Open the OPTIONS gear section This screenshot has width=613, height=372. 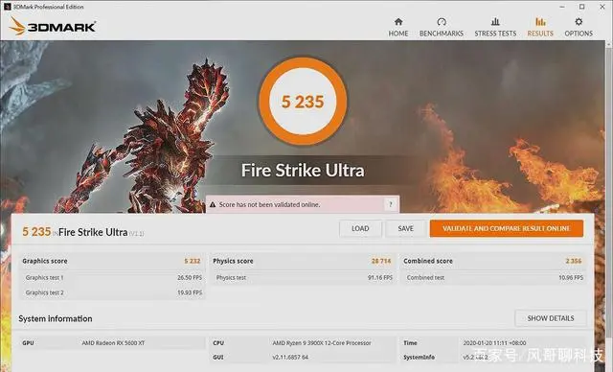(x=579, y=28)
